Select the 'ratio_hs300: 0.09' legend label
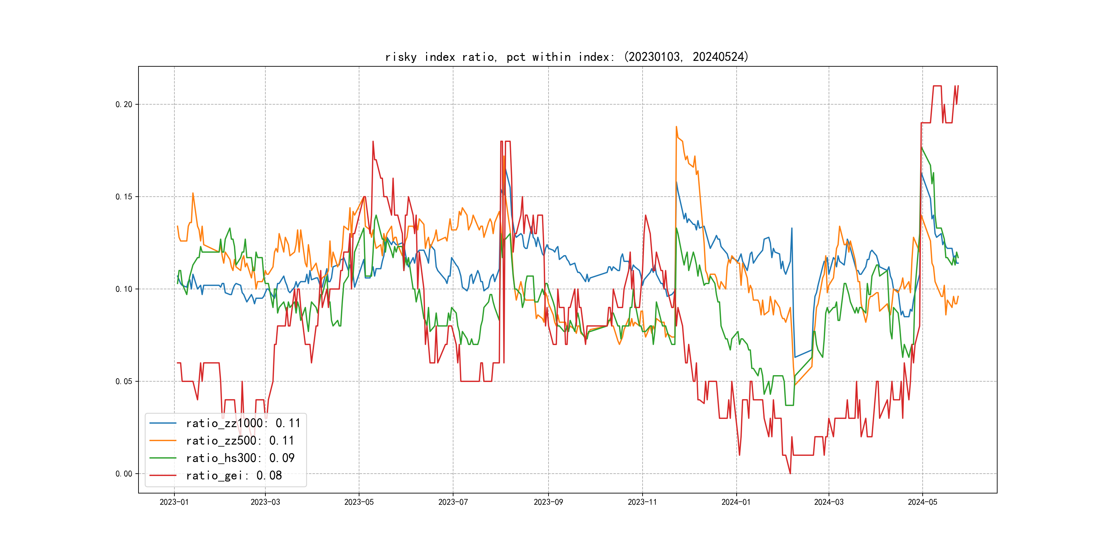Image resolution: width=1108 pixels, height=554 pixels. pyautogui.click(x=240, y=458)
